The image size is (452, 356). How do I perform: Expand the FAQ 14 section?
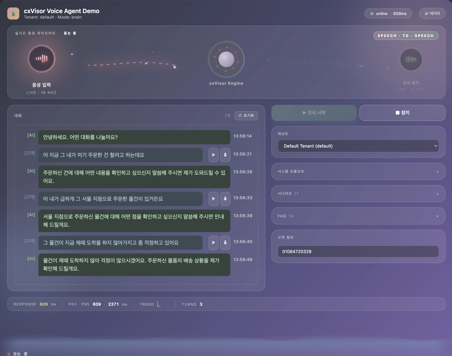coord(358,216)
